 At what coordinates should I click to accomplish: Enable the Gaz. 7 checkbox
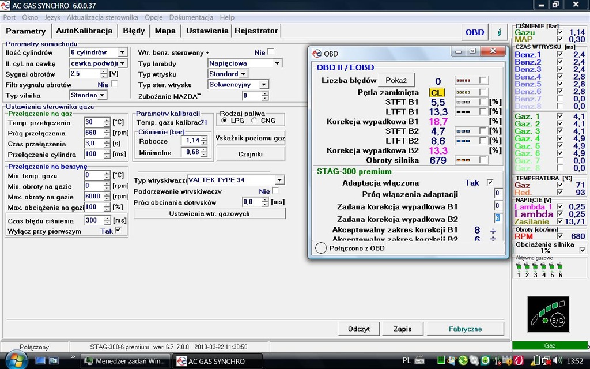pyautogui.click(x=560, y=161)
